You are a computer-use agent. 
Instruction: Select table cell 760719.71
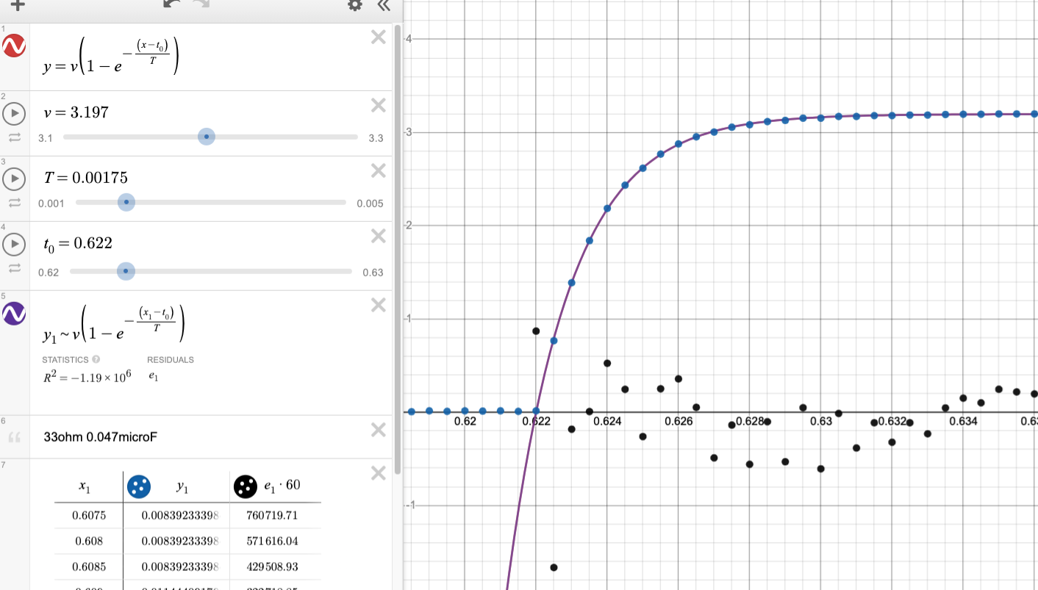[x=272, y=516]
